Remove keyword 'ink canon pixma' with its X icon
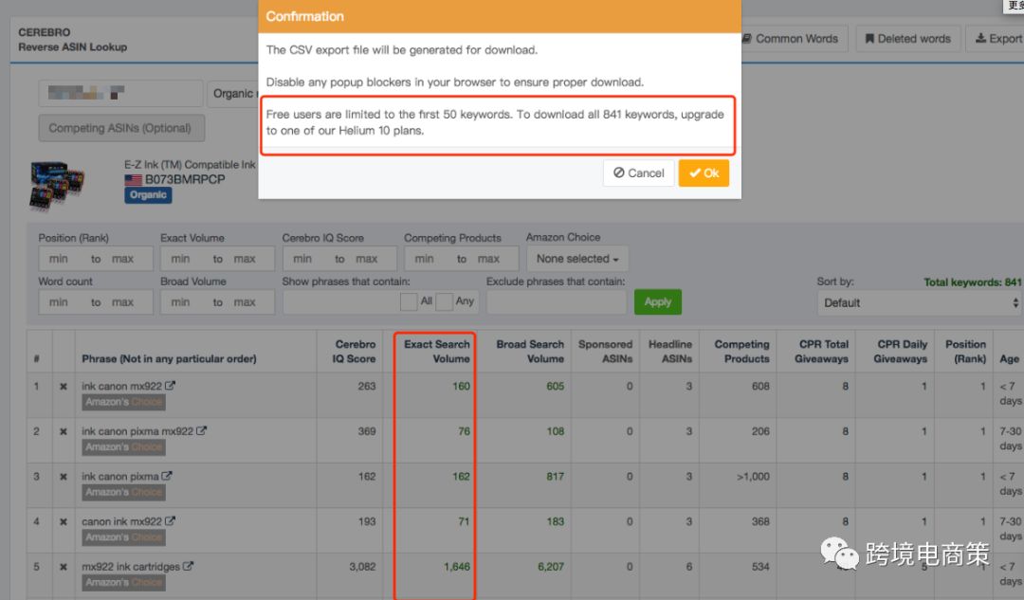This screenshot has height=600, width=1024. tap(64, 477)
